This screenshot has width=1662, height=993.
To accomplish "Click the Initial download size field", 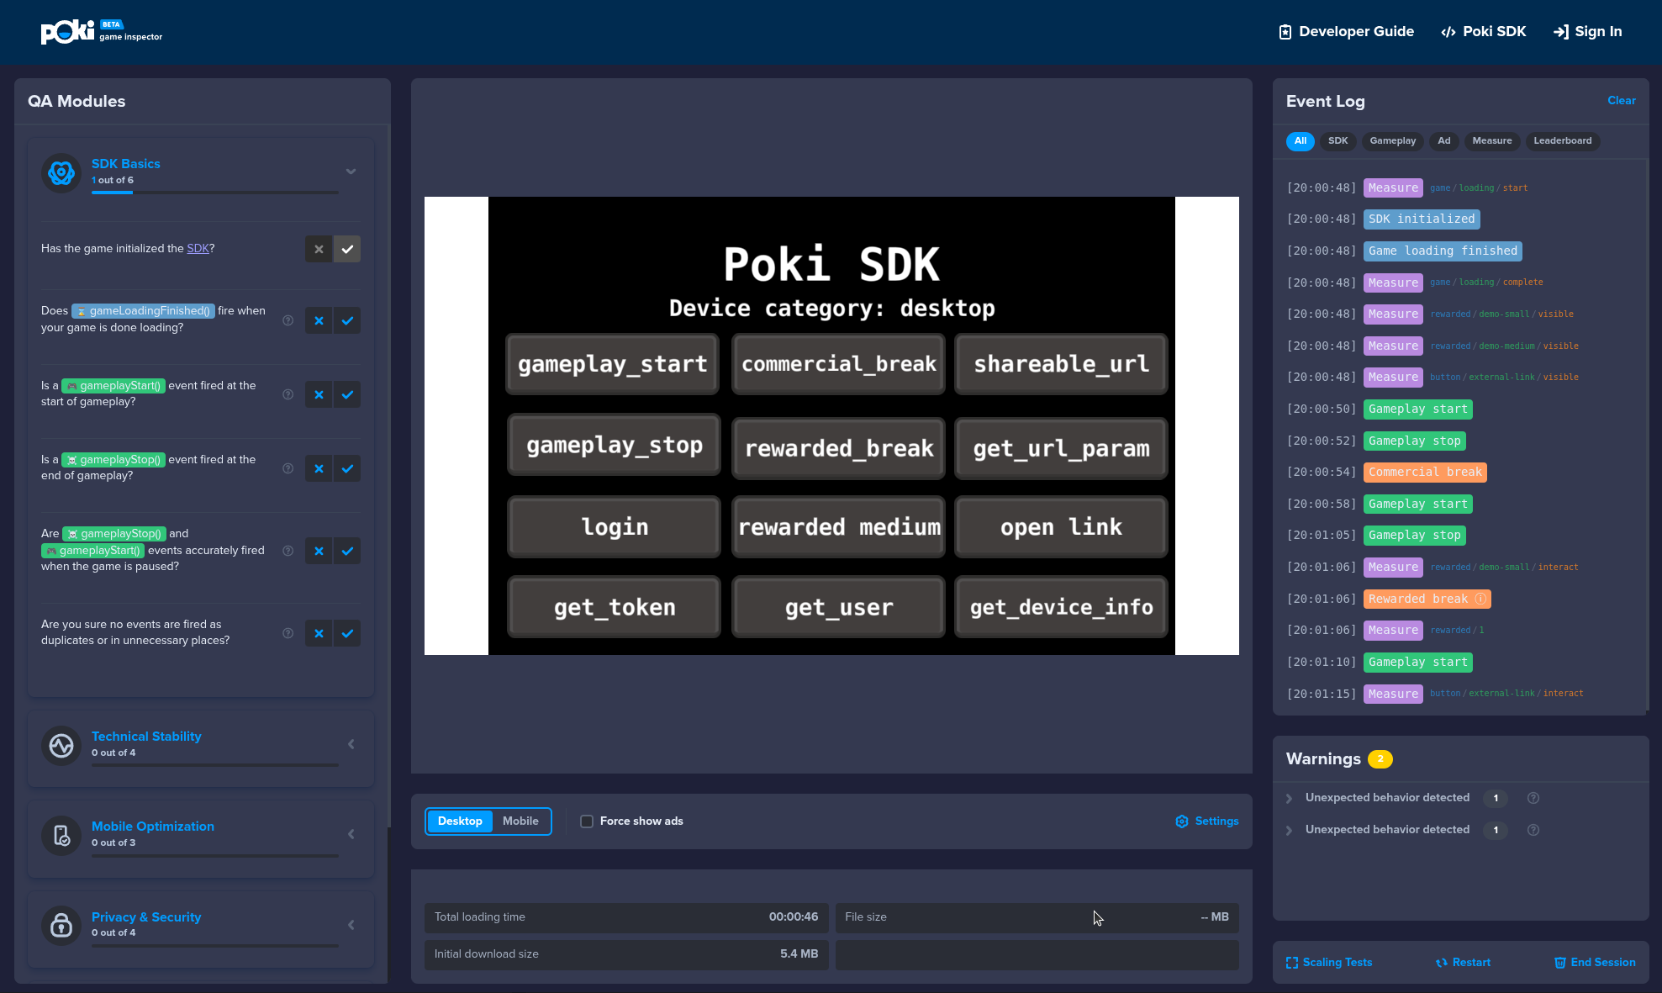I will [626, 954].
